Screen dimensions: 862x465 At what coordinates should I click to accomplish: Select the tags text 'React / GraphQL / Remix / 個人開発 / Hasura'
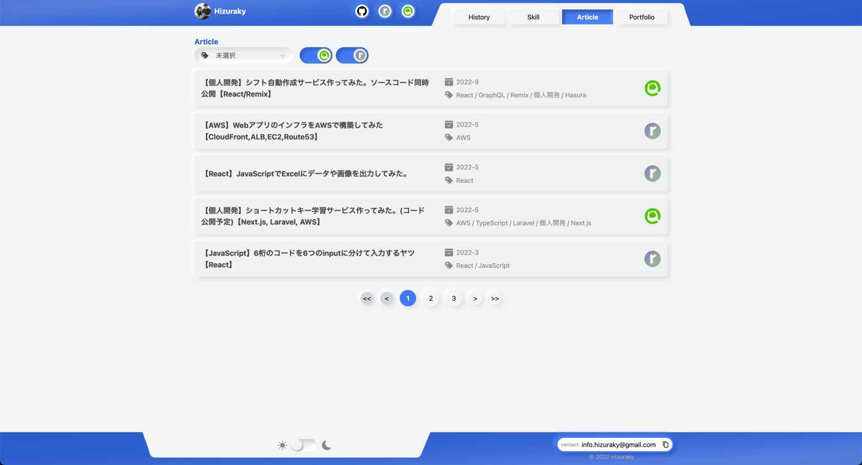[521, 95]
